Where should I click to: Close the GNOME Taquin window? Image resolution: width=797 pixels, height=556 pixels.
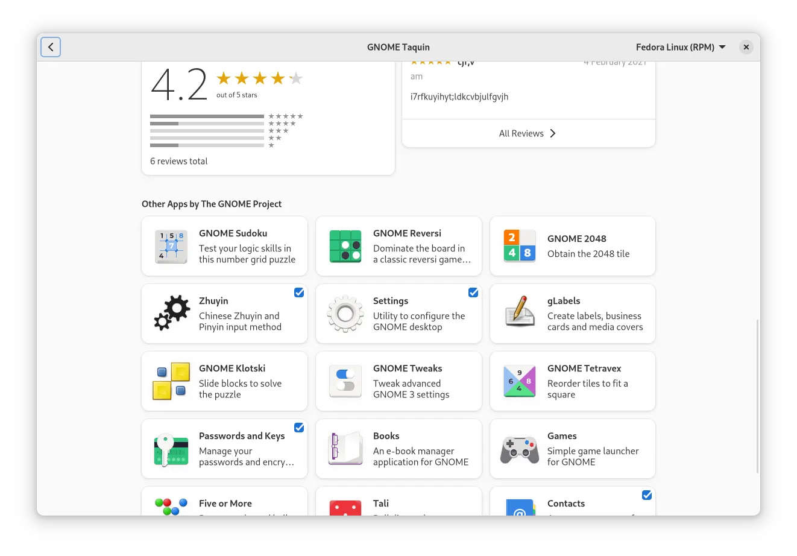[746, 47]
